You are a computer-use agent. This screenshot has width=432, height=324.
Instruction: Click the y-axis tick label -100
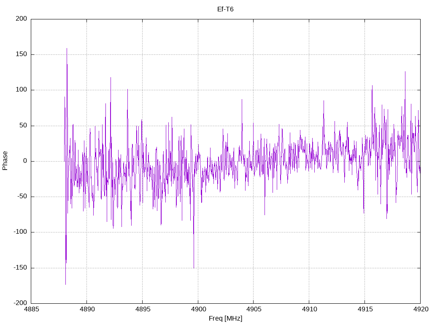coord(20,232)
